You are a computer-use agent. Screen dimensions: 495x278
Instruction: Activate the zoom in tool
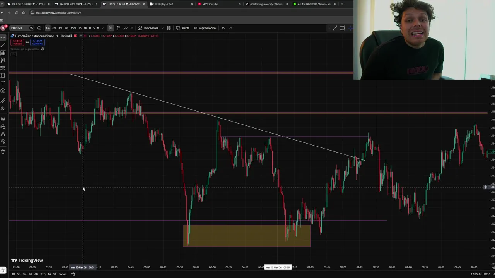[x=3, y=108]
